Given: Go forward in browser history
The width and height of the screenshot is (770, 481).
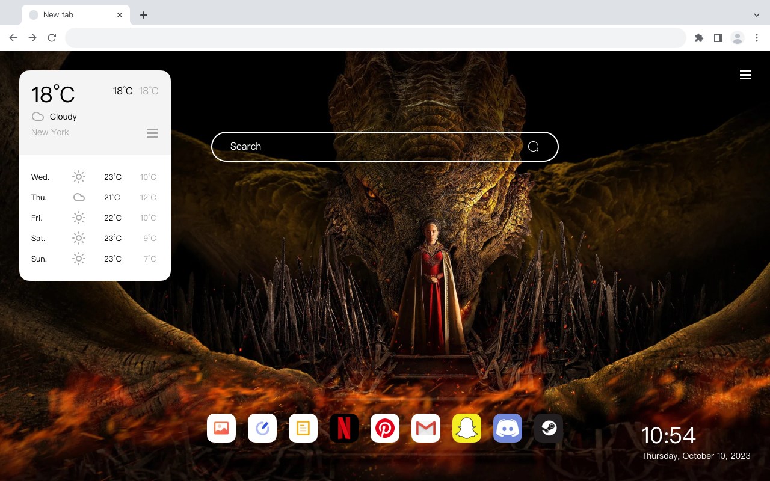Looking at the screenshot, I should pyautogui.click(x=32, y=38).
